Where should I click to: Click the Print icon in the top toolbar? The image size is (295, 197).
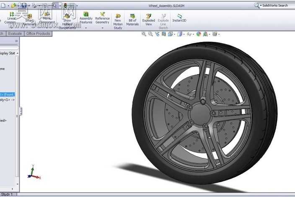pos(34,5)
